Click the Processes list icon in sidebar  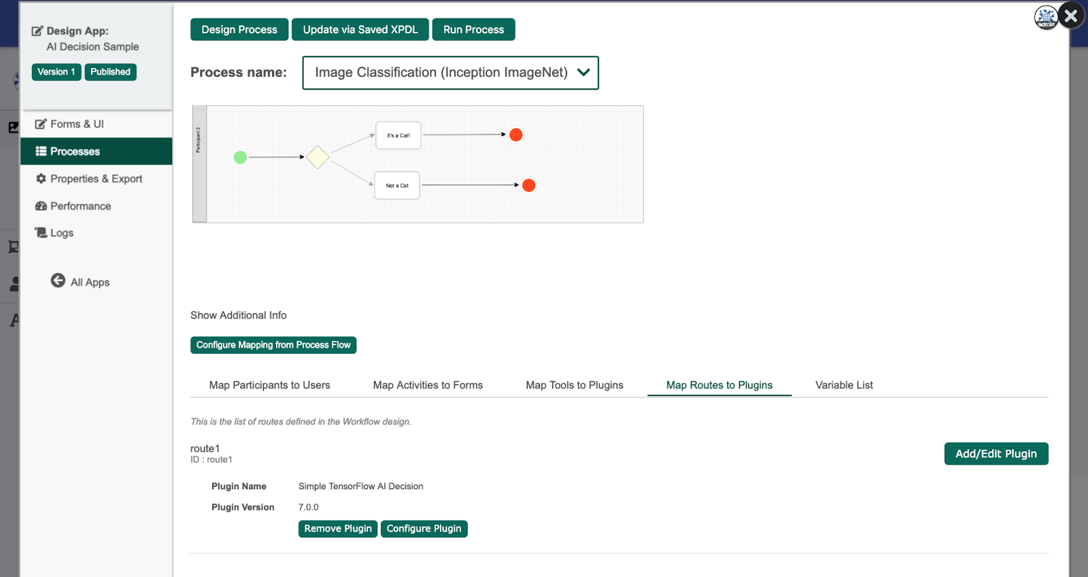pos(41,151)
